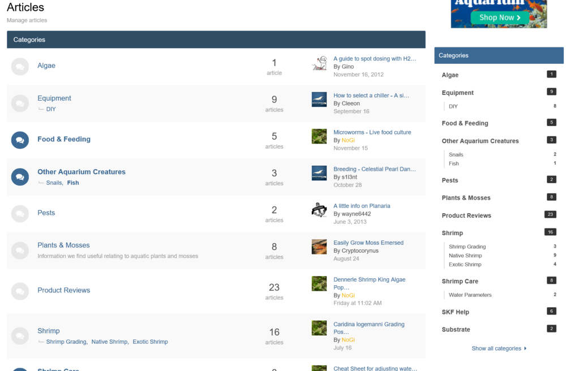
Task: Select Native Shrimp in sidebar
Action: (x=465, y=256)
